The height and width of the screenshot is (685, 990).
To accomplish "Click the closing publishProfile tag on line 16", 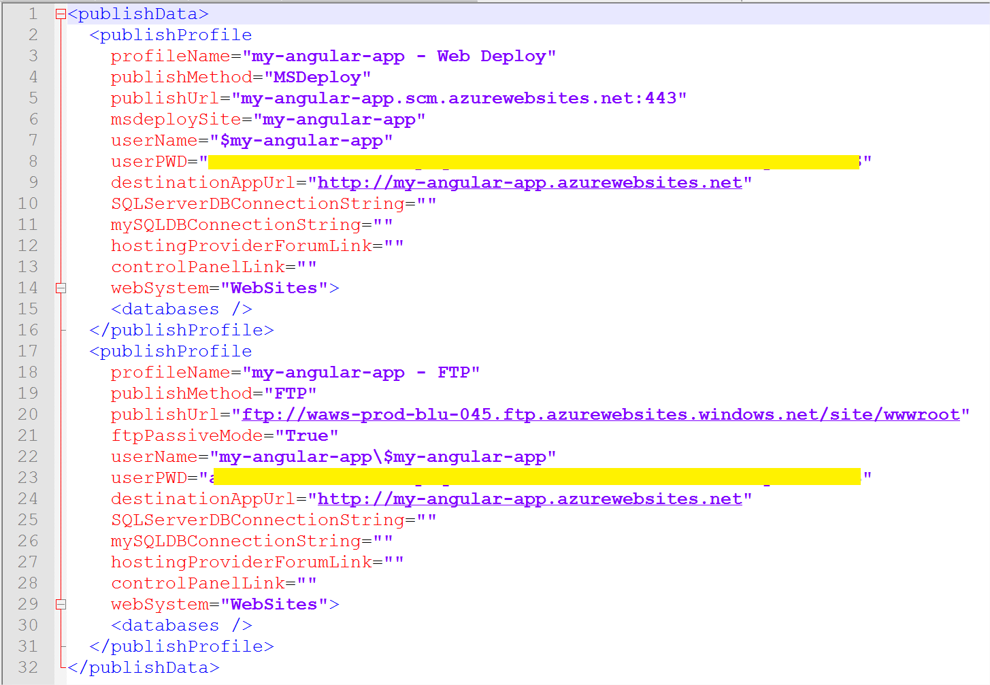I will (181, 329).
